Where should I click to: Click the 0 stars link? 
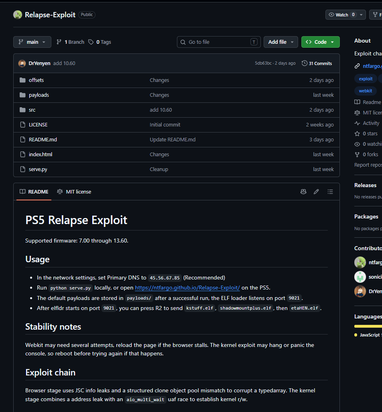click(x=370, y=134)
